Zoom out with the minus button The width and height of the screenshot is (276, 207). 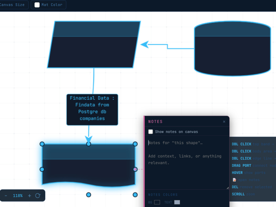coord(6,196)
